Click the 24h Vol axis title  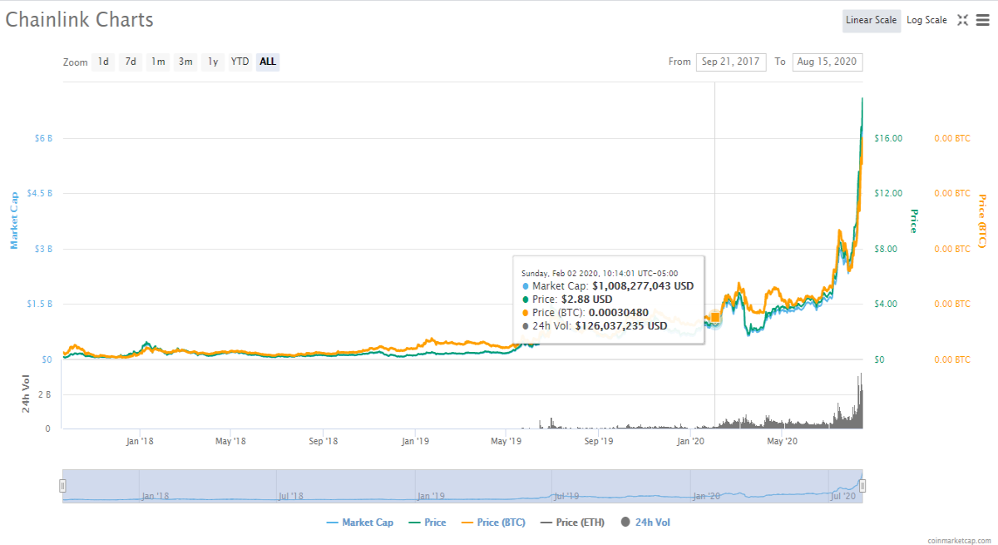coord(27,394)
